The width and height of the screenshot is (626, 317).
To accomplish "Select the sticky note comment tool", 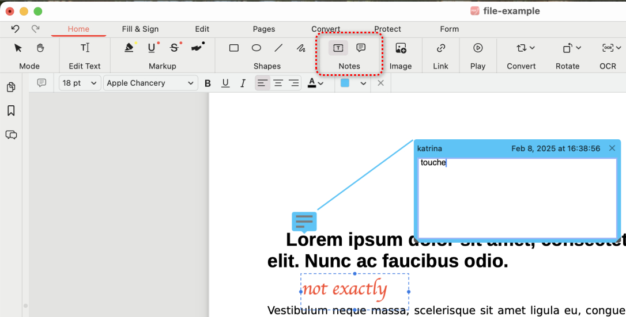I will click(x=361, y=48).
